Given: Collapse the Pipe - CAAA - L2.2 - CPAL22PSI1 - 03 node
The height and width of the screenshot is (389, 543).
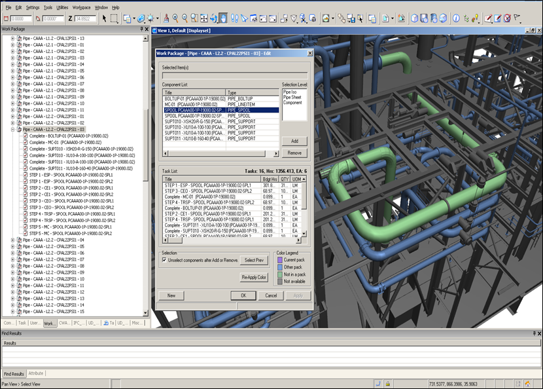Looking at the screenshot, I should (12, 130).
